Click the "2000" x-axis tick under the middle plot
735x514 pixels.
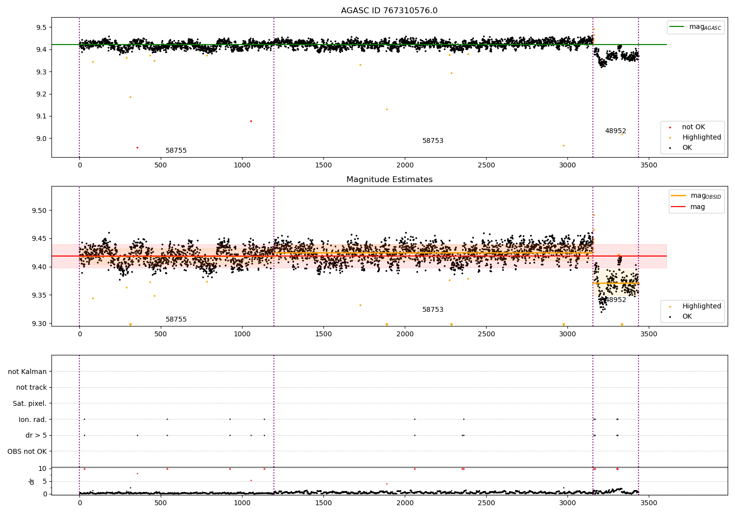pyautogui.click(x=405, y=334)
